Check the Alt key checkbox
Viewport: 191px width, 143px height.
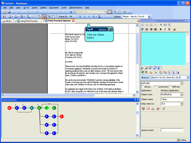tap(142, 87)
